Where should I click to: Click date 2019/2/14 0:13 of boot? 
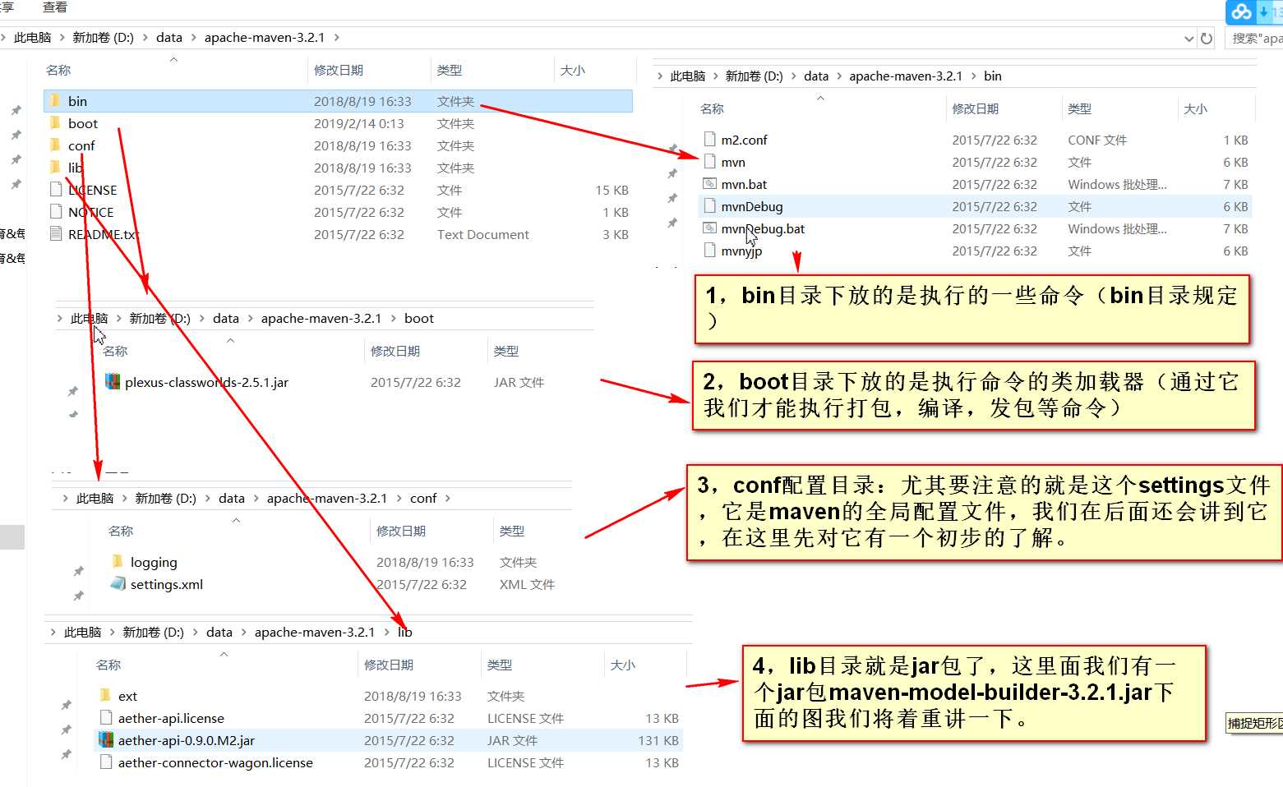click(358, 123)
